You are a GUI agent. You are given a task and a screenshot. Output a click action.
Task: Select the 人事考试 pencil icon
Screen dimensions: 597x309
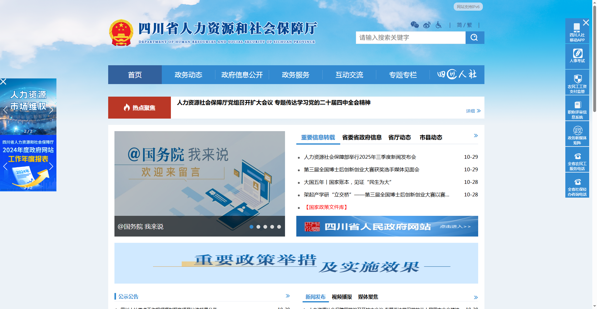[577, 54]
